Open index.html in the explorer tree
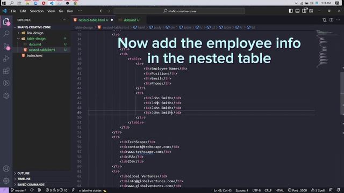Viewport: 344px width, 193px height. 34,56
